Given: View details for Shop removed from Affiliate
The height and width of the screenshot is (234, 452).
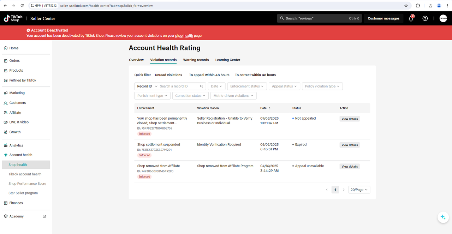Looking at the screenshot, I should coord(350,167).
